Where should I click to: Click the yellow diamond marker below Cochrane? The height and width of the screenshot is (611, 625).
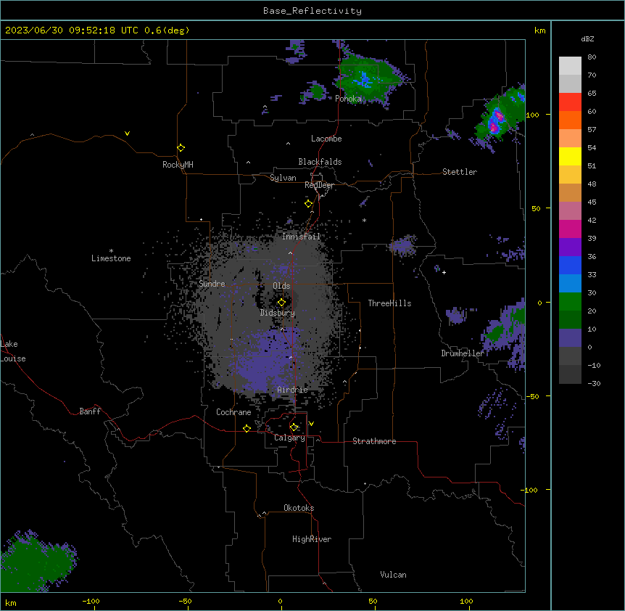pyautogui.click(x=247, y=428)
